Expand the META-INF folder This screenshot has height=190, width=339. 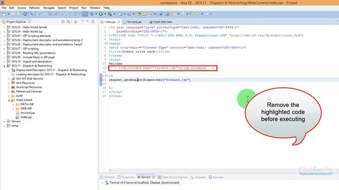(13, 104)
